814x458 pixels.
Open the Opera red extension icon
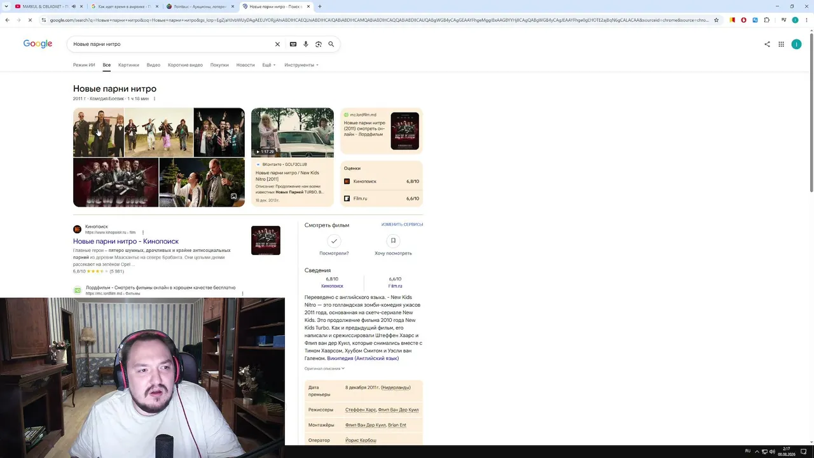[x=743, y=20]
